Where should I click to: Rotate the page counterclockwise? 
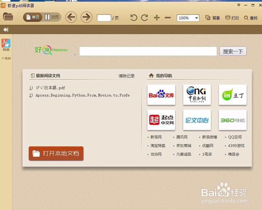pyautogui.click(x=134, y=18)
